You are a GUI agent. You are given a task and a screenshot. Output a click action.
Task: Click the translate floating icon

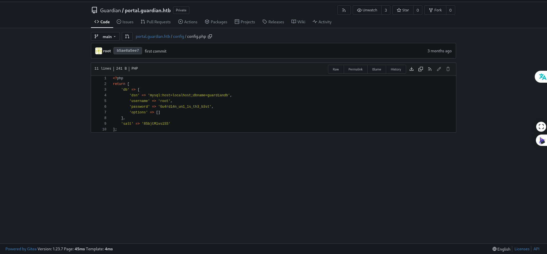[542, 77]
